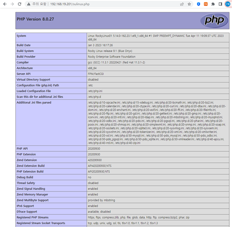Viewport: 232px width, 227px height.
Task: Select the DTrace available, disabled value
Action: (99, 212)
